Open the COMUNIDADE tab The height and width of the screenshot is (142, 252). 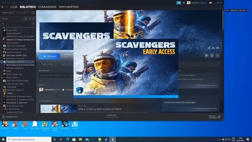point(47,7)
